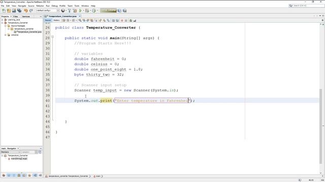This screenshot has width=325, height=182.
Task: Toggle the red Start Macro Recording icon
Action: pos(122,20)
